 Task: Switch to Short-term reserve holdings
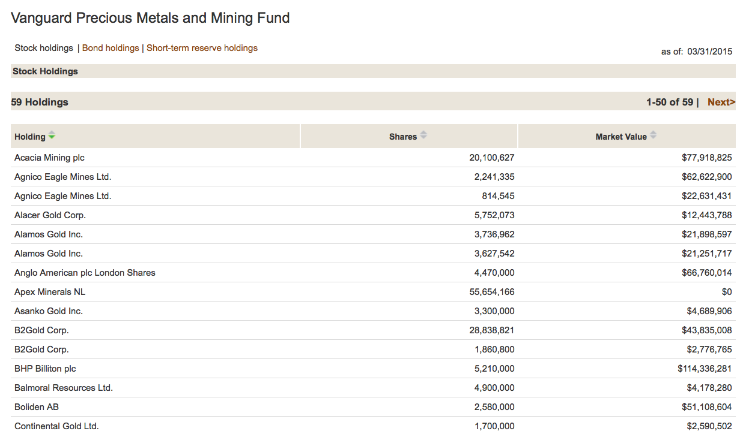[x=202, y=48]
